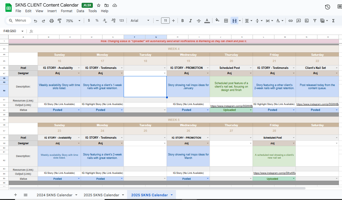Open the active sheet tab's dropdown arrow
Viewport: 342px width, 200px height.
172,195
